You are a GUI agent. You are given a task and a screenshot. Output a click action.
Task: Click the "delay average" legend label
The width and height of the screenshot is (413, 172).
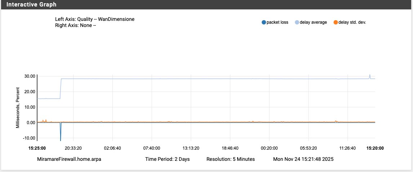pyautogui.click(x=313, y=22)
